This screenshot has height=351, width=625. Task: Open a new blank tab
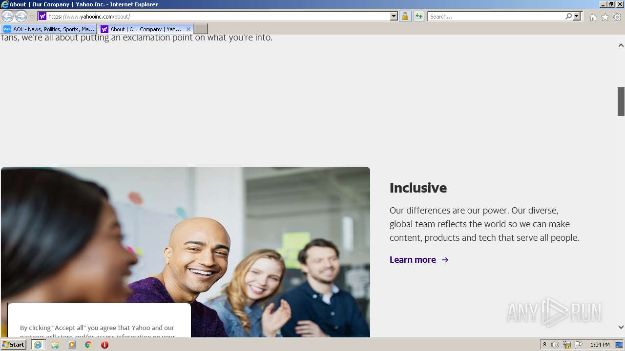point(201,29)
